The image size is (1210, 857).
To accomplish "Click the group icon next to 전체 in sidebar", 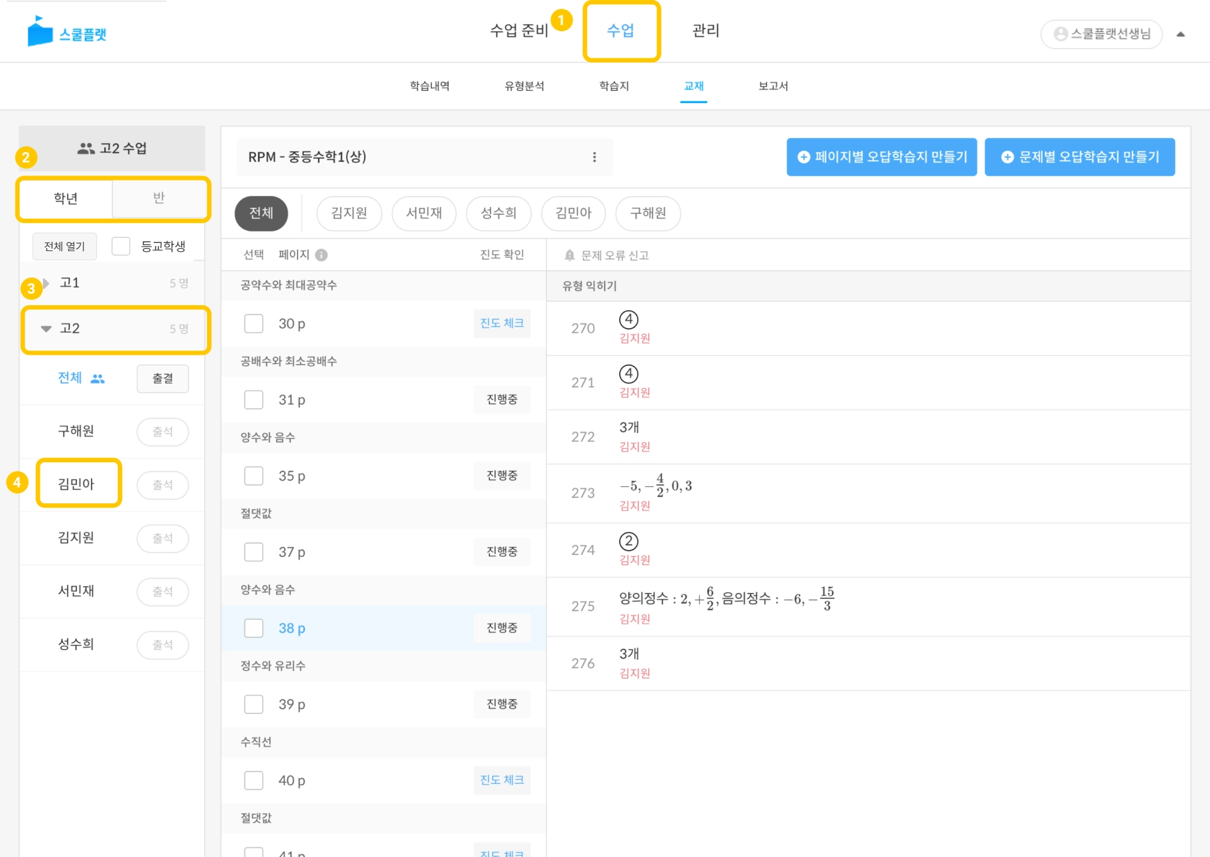I will [98, 379].
